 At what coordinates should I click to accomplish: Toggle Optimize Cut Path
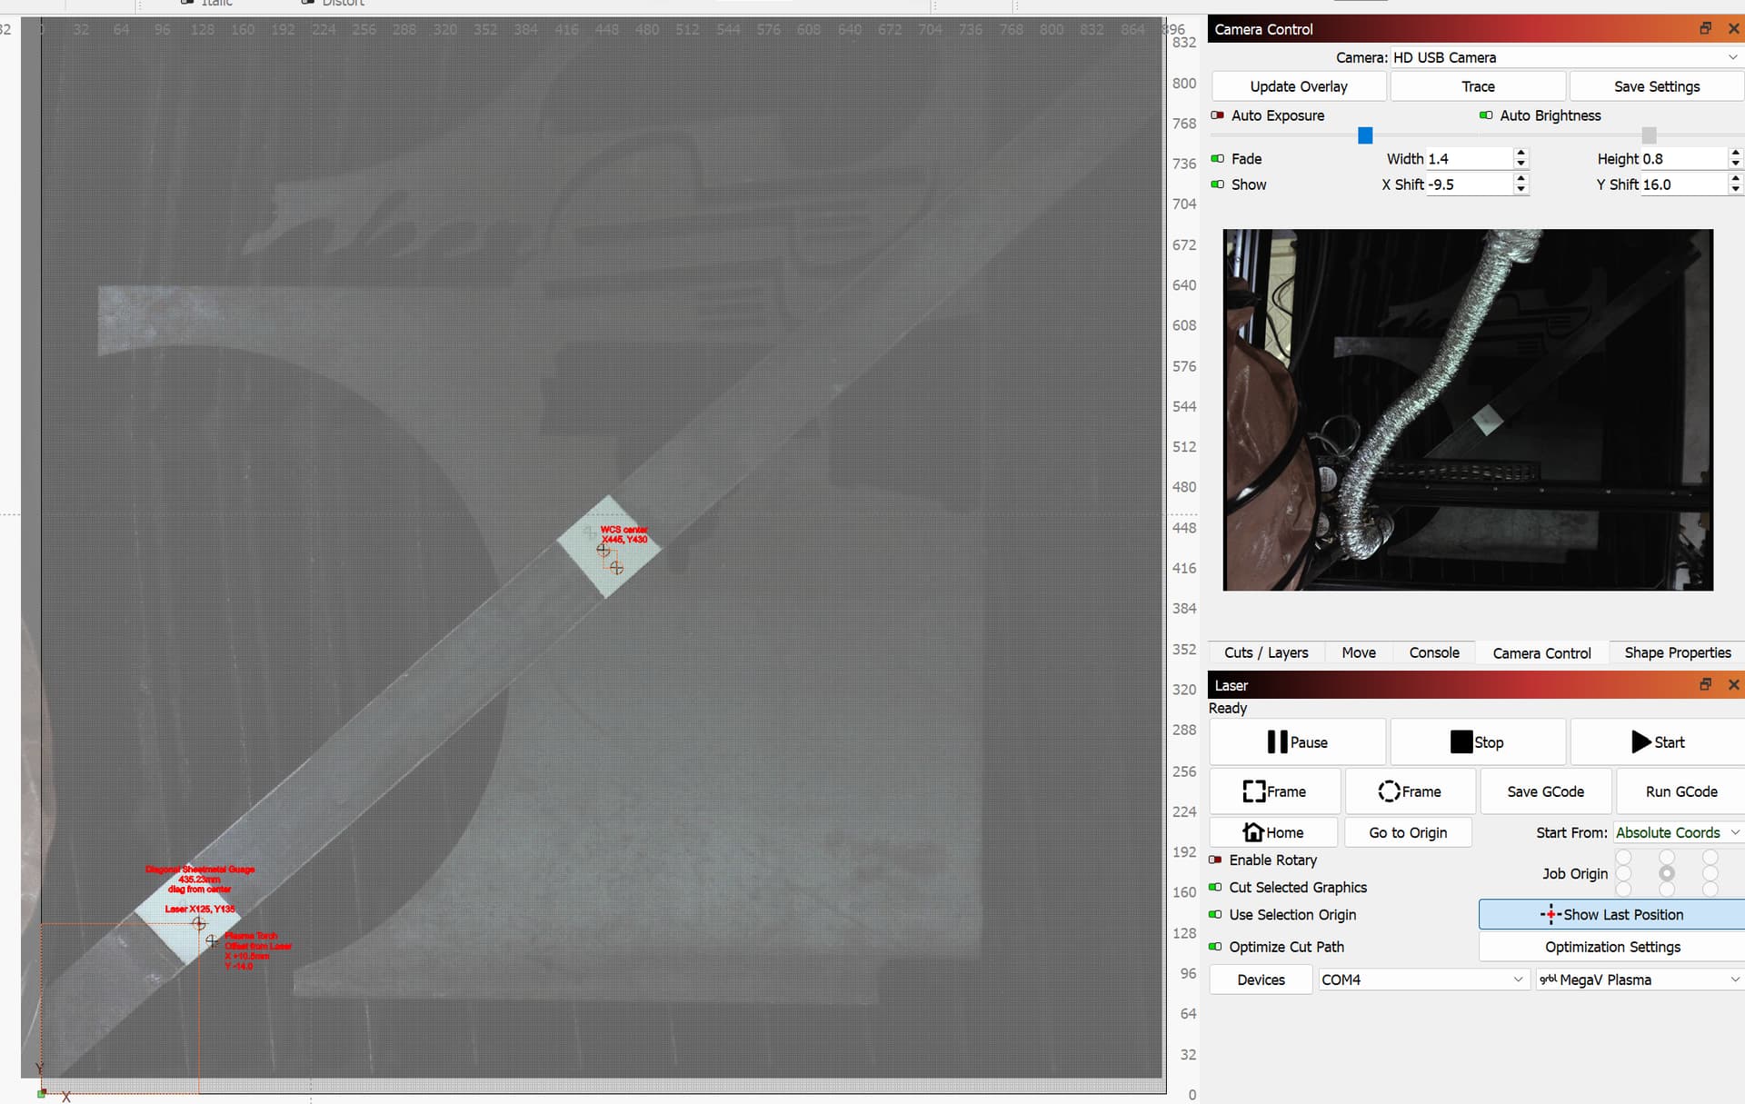[1215, 946]
